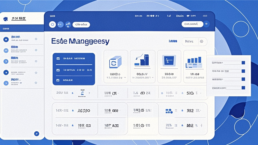Click the third sidebar entry's circle icon
The width and height of the screenshot is (258, 145).
pos(6,61)
